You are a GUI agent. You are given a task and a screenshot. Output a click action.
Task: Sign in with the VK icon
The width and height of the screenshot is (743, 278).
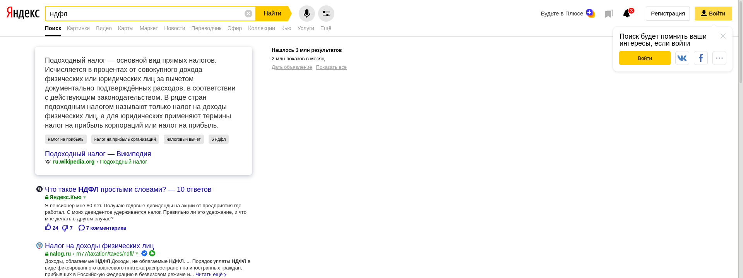tap(682, 58)
